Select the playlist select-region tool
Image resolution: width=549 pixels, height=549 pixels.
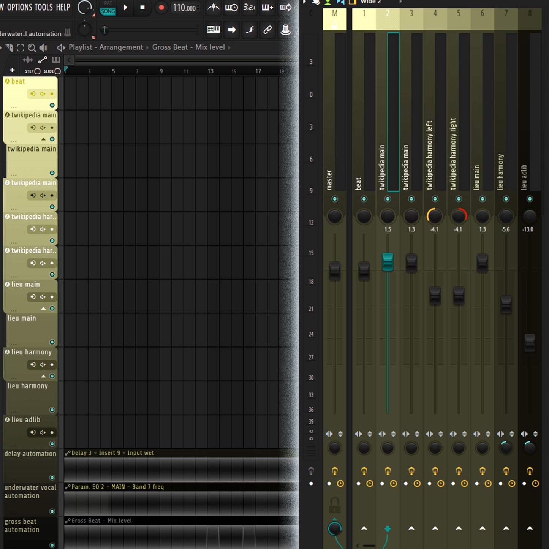point(21,48)
